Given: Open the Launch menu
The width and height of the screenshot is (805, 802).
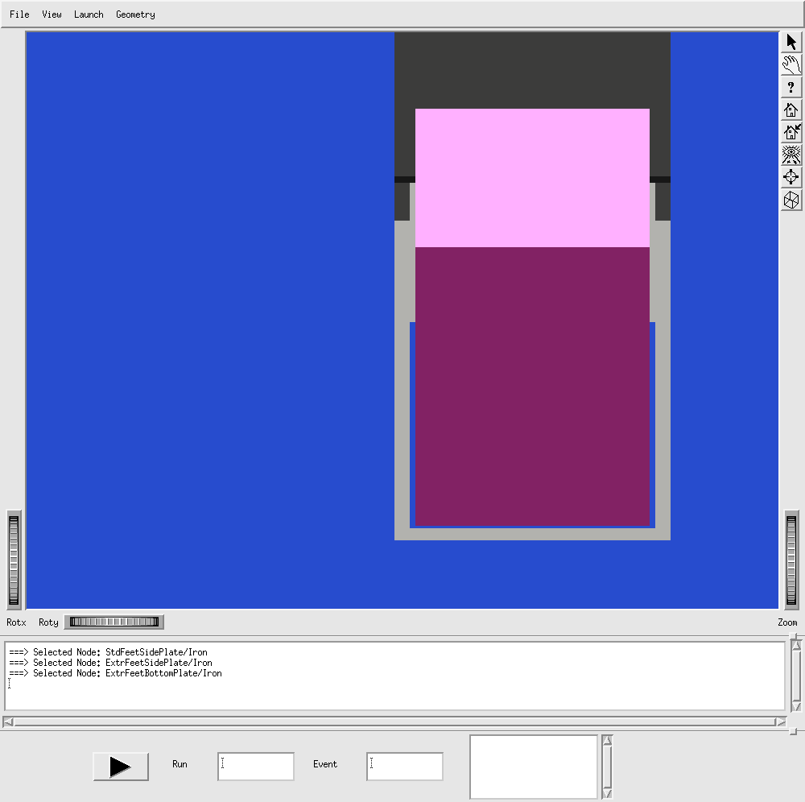Looking at the screenshot, I should (89, 14).
